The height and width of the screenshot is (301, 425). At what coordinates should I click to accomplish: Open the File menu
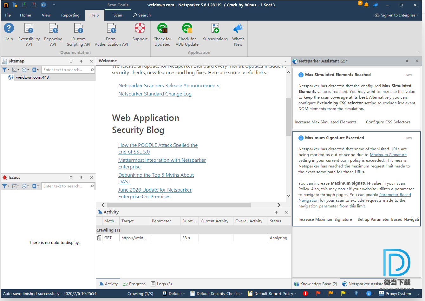[x=8, y=15]
